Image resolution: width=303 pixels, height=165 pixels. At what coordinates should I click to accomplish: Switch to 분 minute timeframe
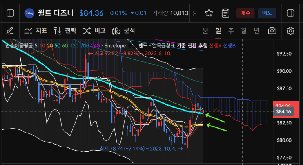(205, 30)
